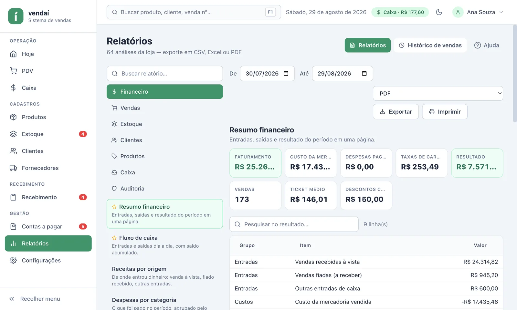This screenshot has width=517, height=310.
Task: Click 'Custo da mercadoria vendida' row
Action: [366, 302]
